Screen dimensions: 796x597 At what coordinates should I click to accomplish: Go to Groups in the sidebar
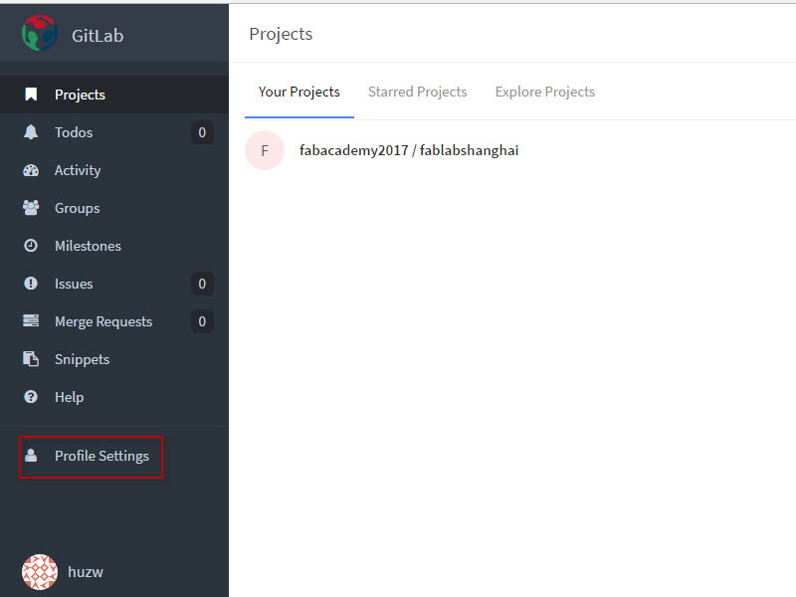pos(114,208)
